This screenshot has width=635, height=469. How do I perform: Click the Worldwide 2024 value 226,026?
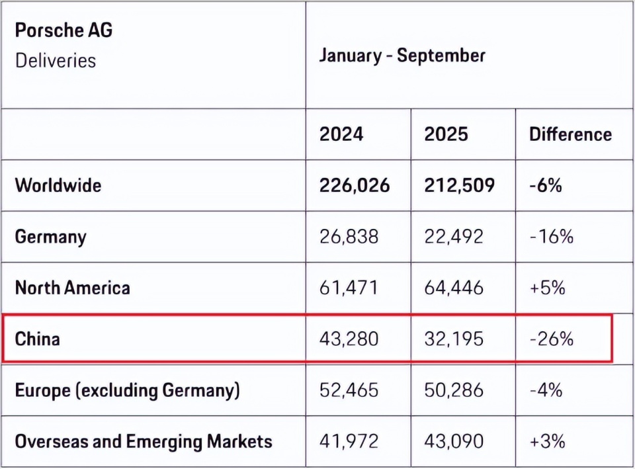click(355, 185)
